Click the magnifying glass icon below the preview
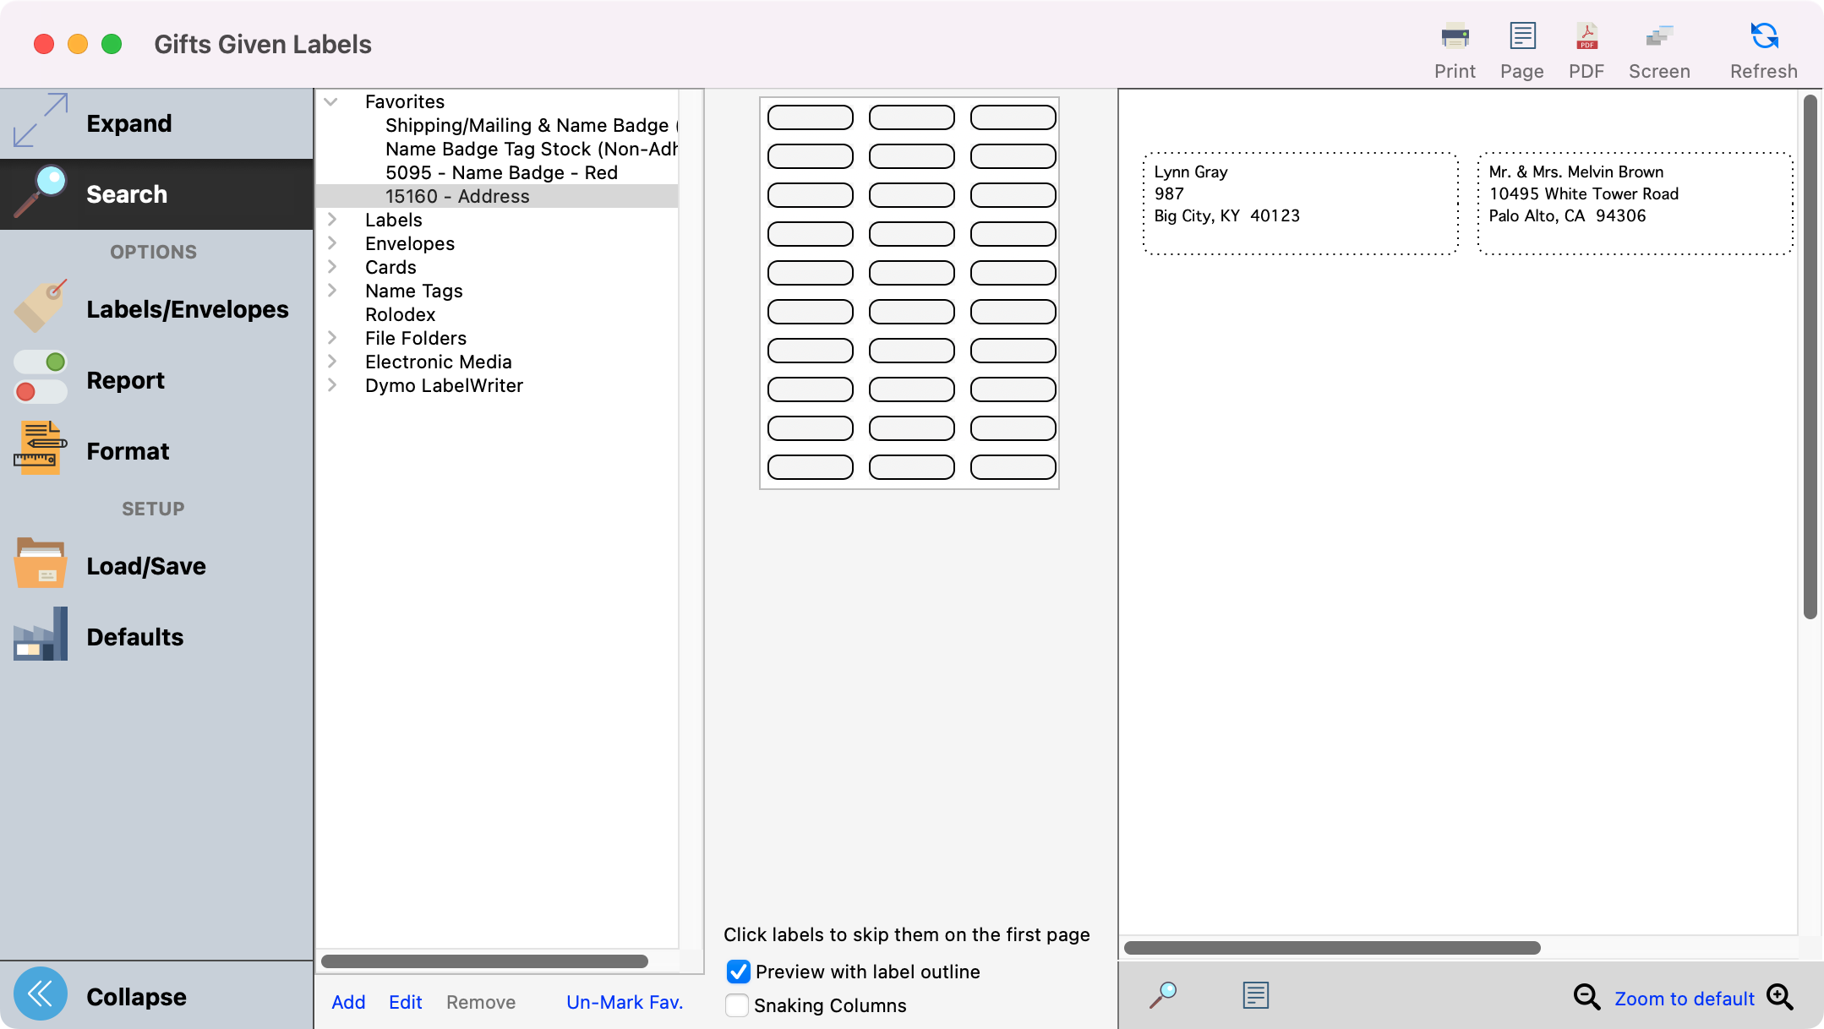 coord(1163,995)
